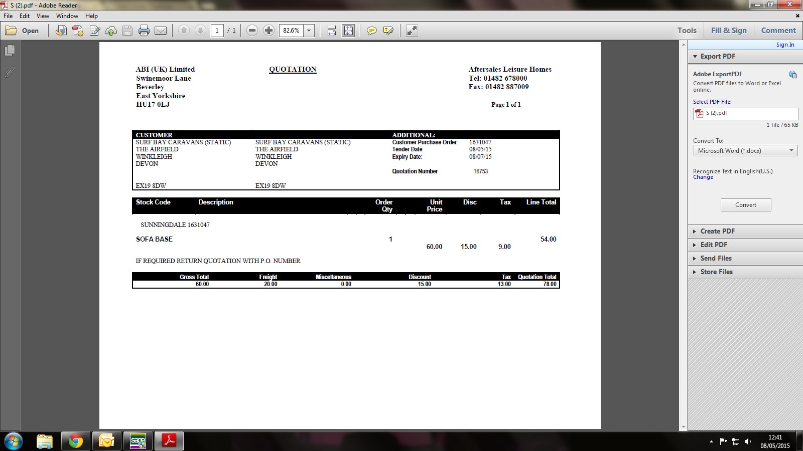The image size is (803, 451).
Task: Click the Adobe ExportPDF globe icon
Action: tap(793, 75)
